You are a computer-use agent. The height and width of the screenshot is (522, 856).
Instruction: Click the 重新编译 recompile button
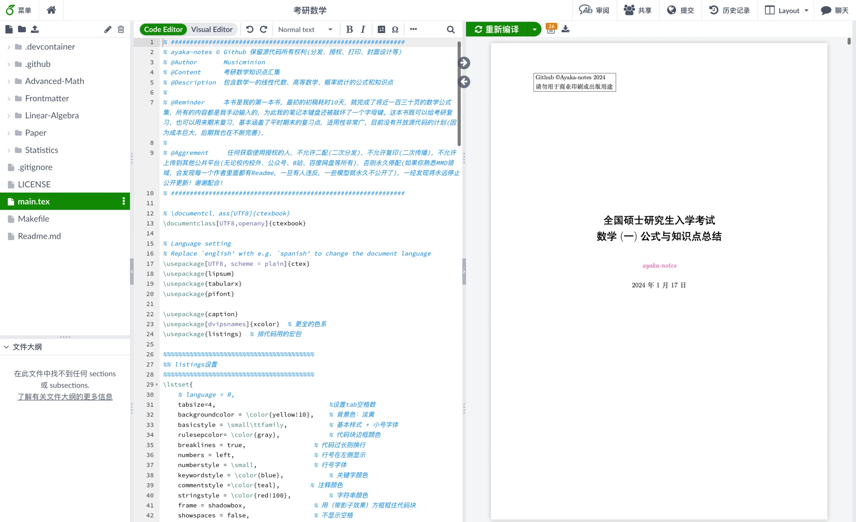[497, 29]
